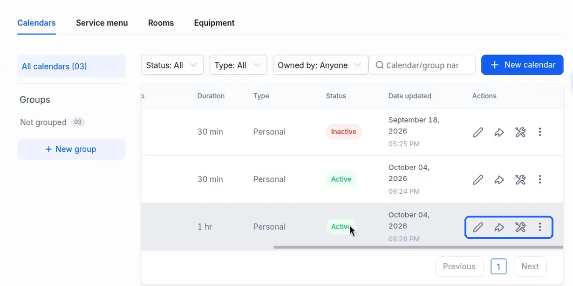Image resolution: width=573 pixels, height=286 pixels.
Task: Select All calendars (03) in sidebar
Action: pyautogui.click(x=71, y=66)
